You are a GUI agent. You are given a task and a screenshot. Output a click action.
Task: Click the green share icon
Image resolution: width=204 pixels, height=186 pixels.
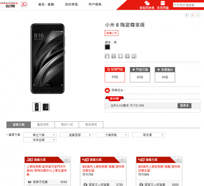[x=198, y=15]
